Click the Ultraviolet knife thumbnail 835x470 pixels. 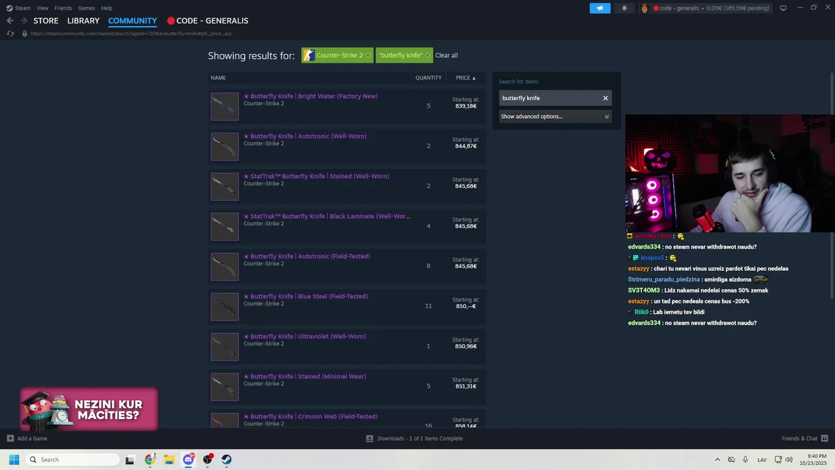[224, 347]
